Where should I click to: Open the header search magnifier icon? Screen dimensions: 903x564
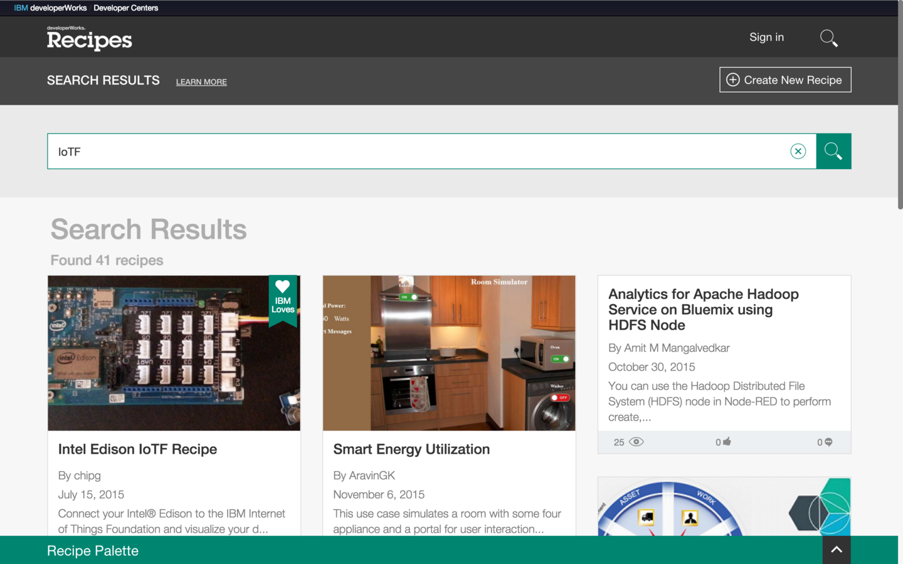coord(829,38)
